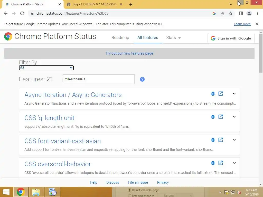Dismiss the Windows update infobar with X
Screen dimensions: 263x197
point(257,24)
